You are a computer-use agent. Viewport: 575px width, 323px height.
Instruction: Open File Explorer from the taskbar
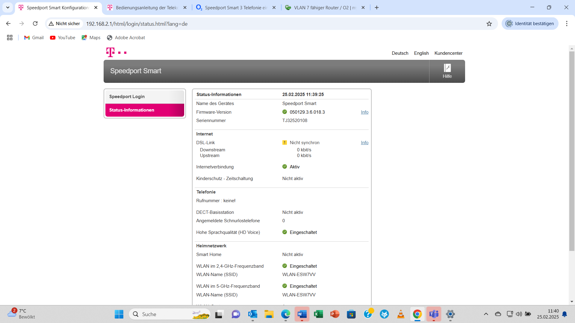269,314
